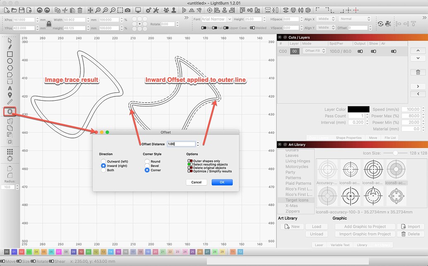Switch to the Laser tab
This screenshot has width=428, height=266.
pyautogui.click(x=319, y=245)
